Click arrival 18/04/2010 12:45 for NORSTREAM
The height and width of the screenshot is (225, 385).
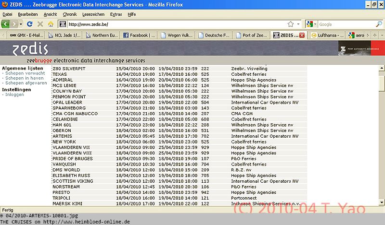pyautogui.click(x=135, y=187)
